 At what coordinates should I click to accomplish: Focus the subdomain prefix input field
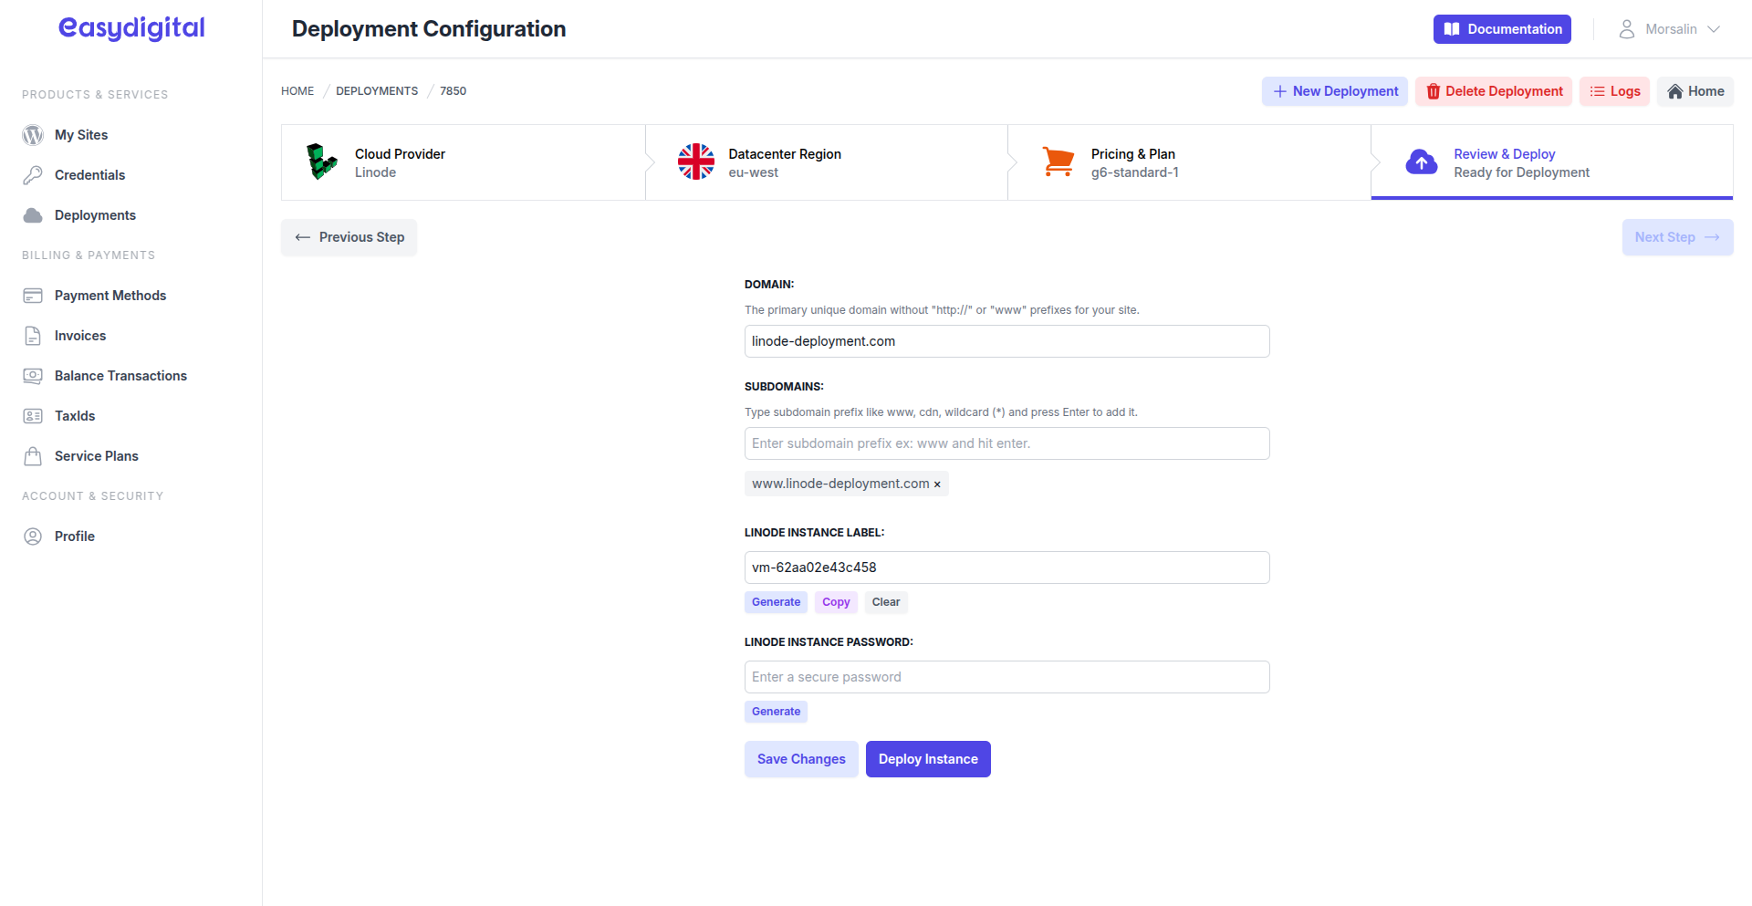pyautogui.click(x=1006, y=443)
